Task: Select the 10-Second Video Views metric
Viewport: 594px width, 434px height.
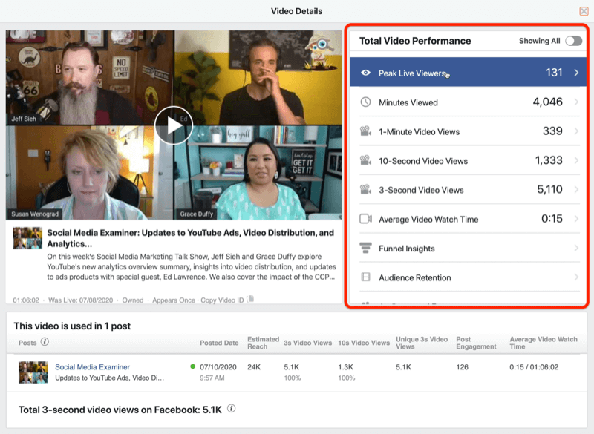Action: click(469, 160)
